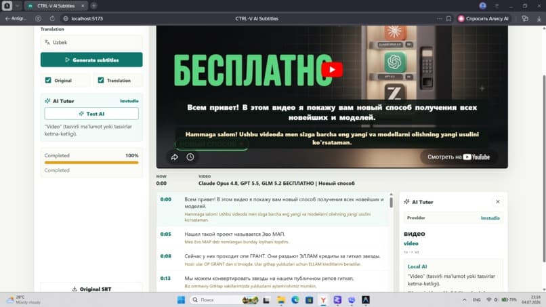The height and width of the screenshot is (307, 546).
Task: Open the Смотреть на YouTube link
Action: (x=458, y=157)
